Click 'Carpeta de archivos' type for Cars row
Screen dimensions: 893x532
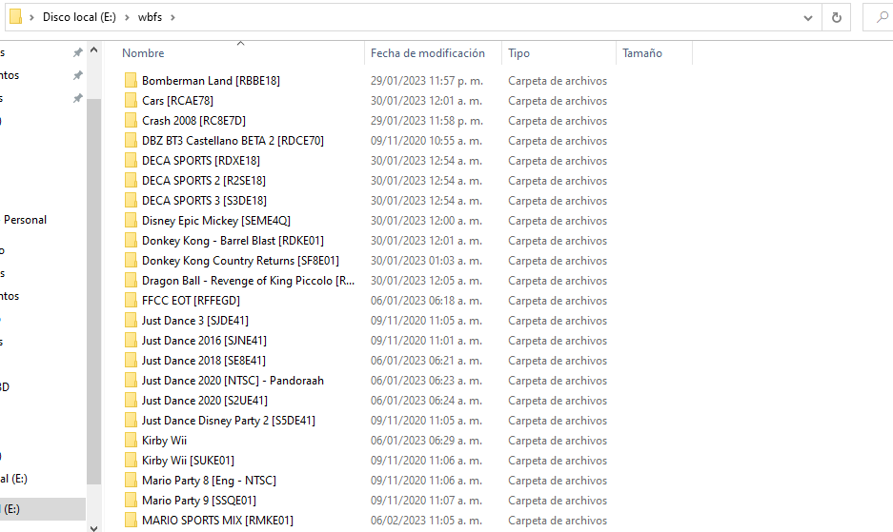558,100
